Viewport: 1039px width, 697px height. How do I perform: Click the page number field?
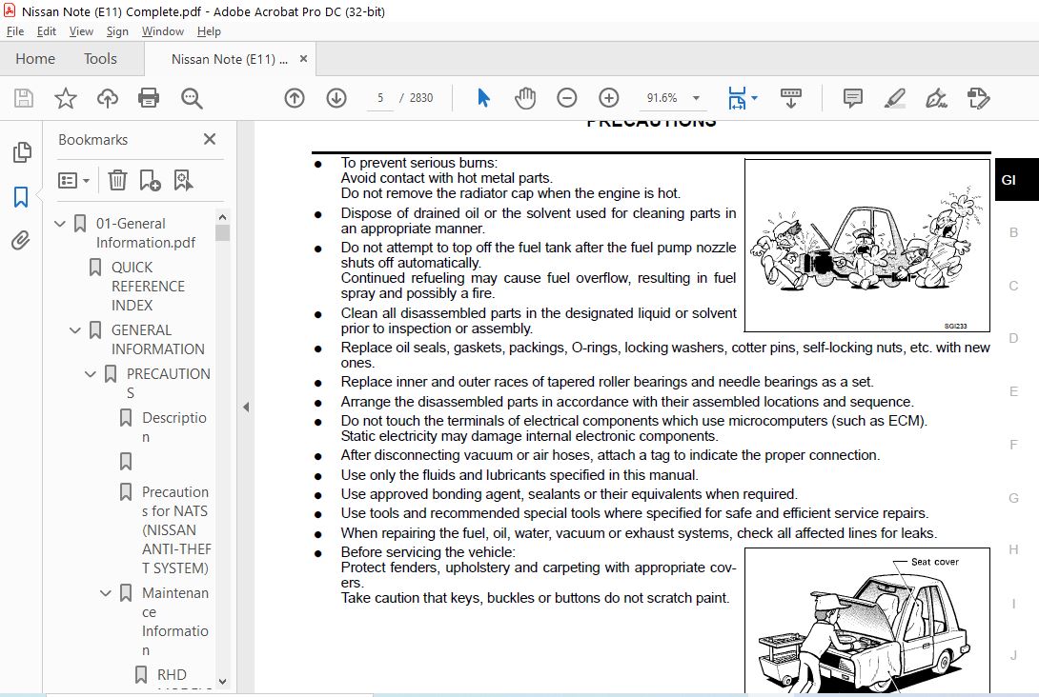click(379, 98)
